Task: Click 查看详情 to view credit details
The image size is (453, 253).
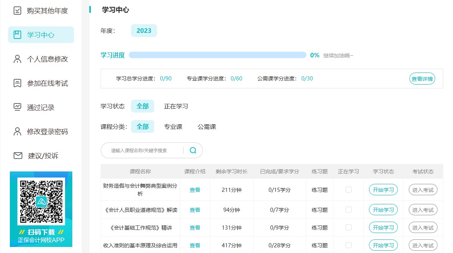Action: (x=422, y=79)
